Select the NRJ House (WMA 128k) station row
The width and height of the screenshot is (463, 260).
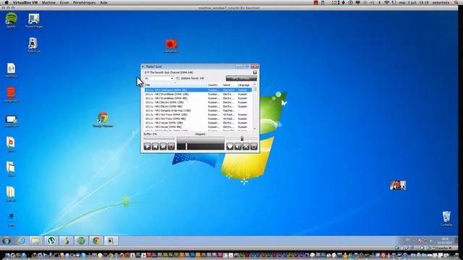click(198, 123)
